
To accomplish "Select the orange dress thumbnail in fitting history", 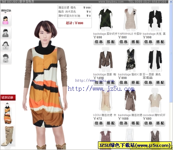I will 8,115.
